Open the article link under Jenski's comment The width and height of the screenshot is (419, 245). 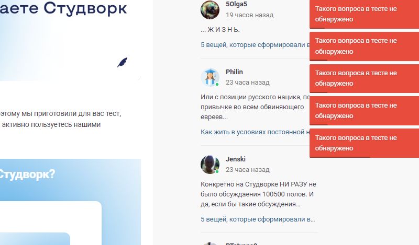click(258, 219)
